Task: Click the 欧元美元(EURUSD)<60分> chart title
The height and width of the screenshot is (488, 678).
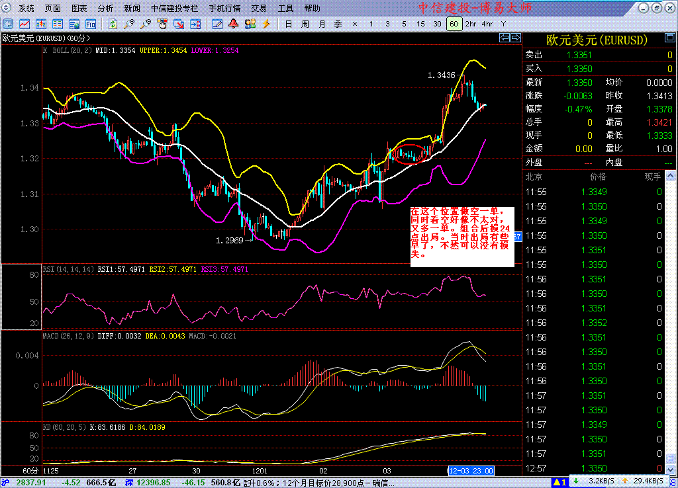Action: pyautogui.click(x=46, y=38)
